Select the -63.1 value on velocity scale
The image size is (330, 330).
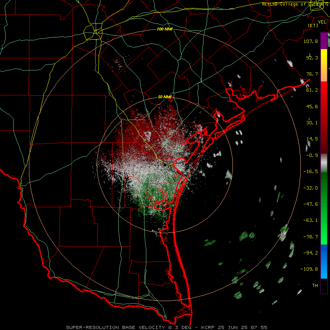pyautogui.click(x=311, y=220)
